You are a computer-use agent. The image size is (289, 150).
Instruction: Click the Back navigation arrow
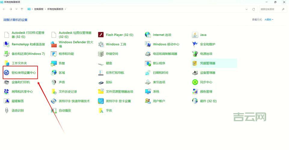pyautogui.click(x=4, y=9)
